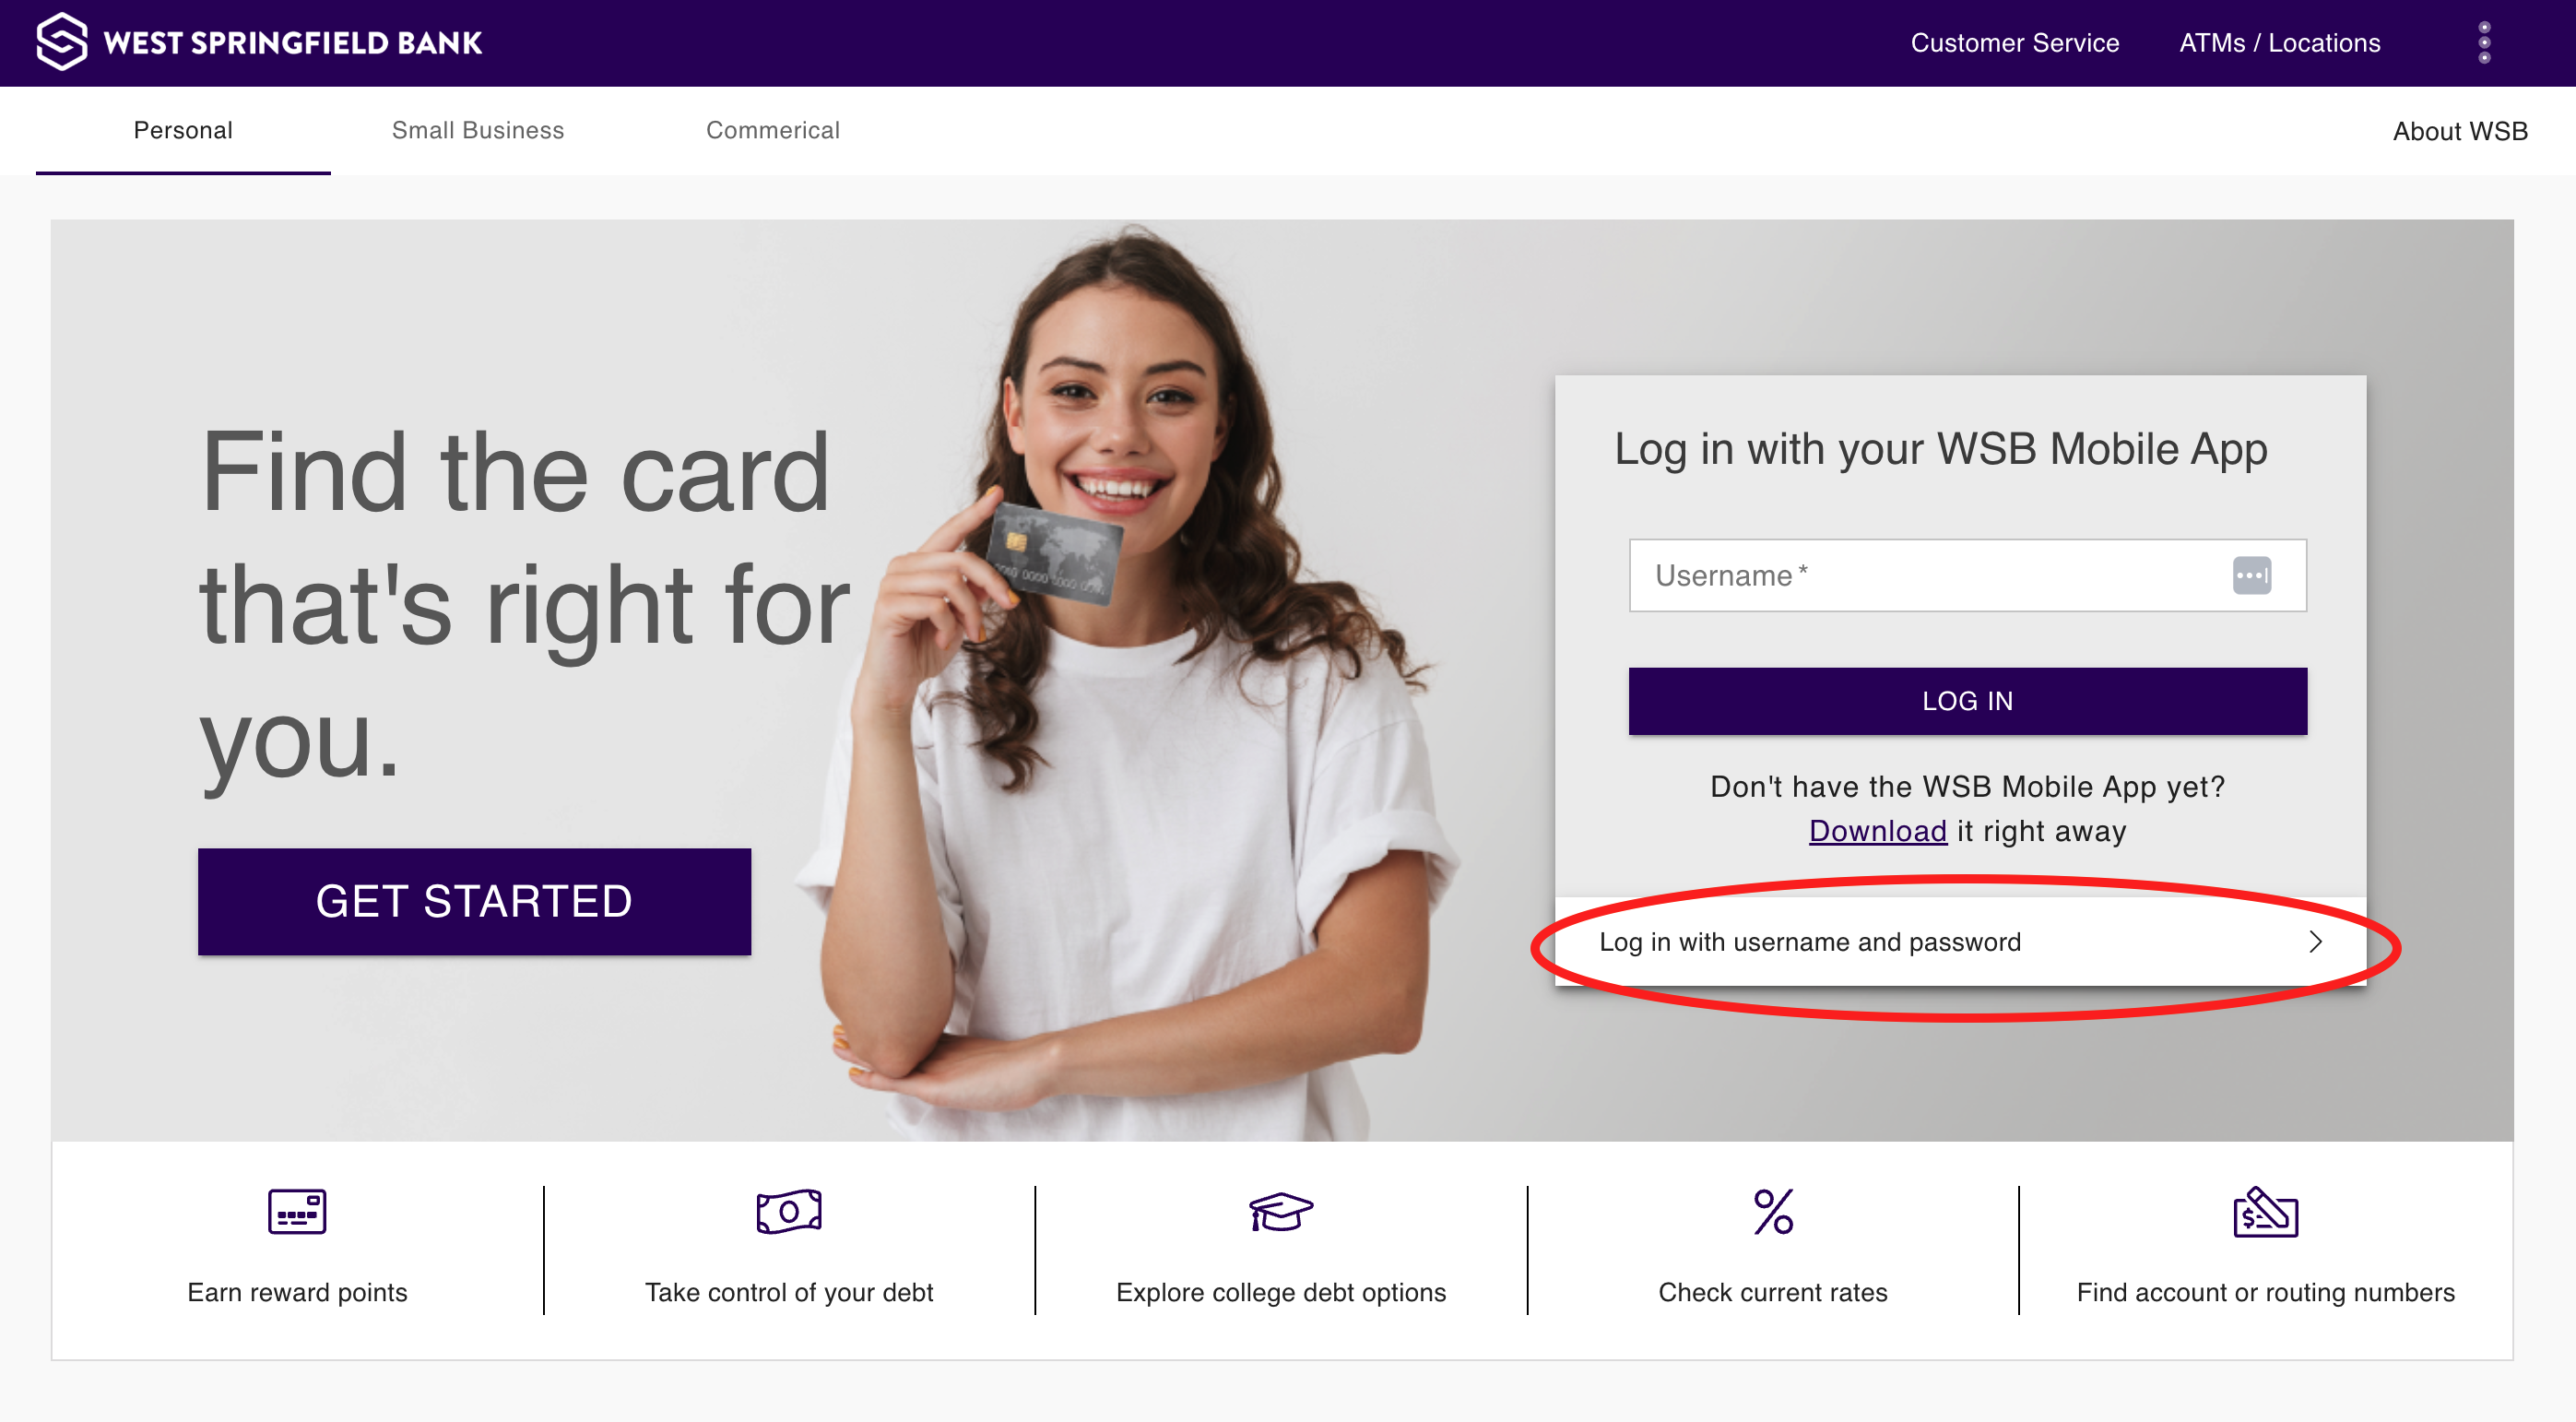
Task: Click the password manager icon in Username field
Action: pyautogui.click(x=2252, y=575)
